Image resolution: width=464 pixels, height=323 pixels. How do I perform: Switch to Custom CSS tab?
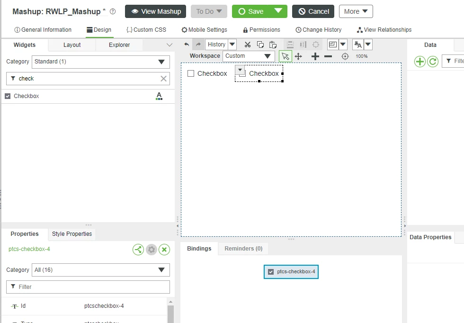(x=146, y=30)
